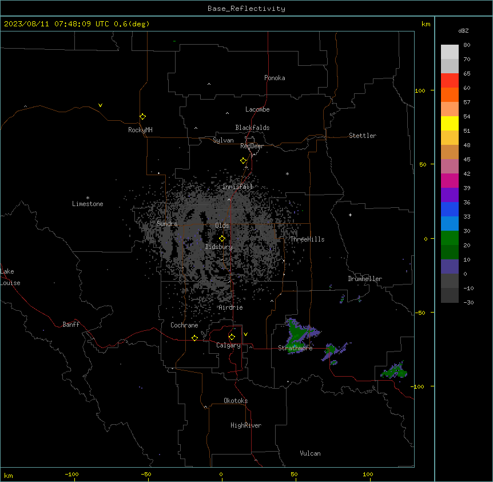Pick the blue swatch between 36 and 33
The image size is (493, 482).
450,209
